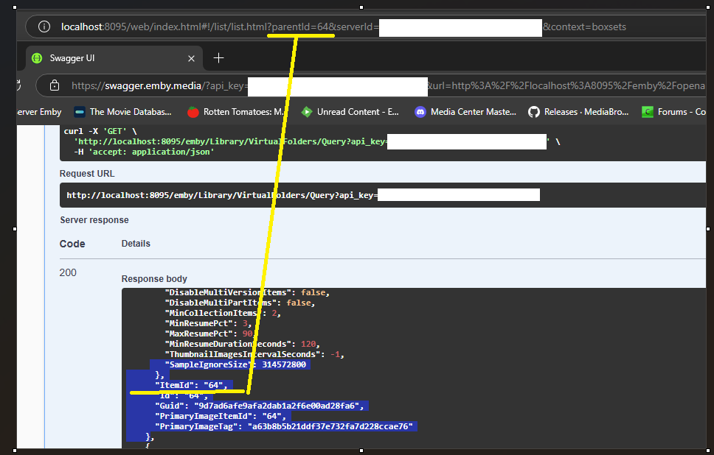714x455 pixels.
Task: Open the Rotten Tomatoes tomato bookmark icon
Action: (193, 112)
